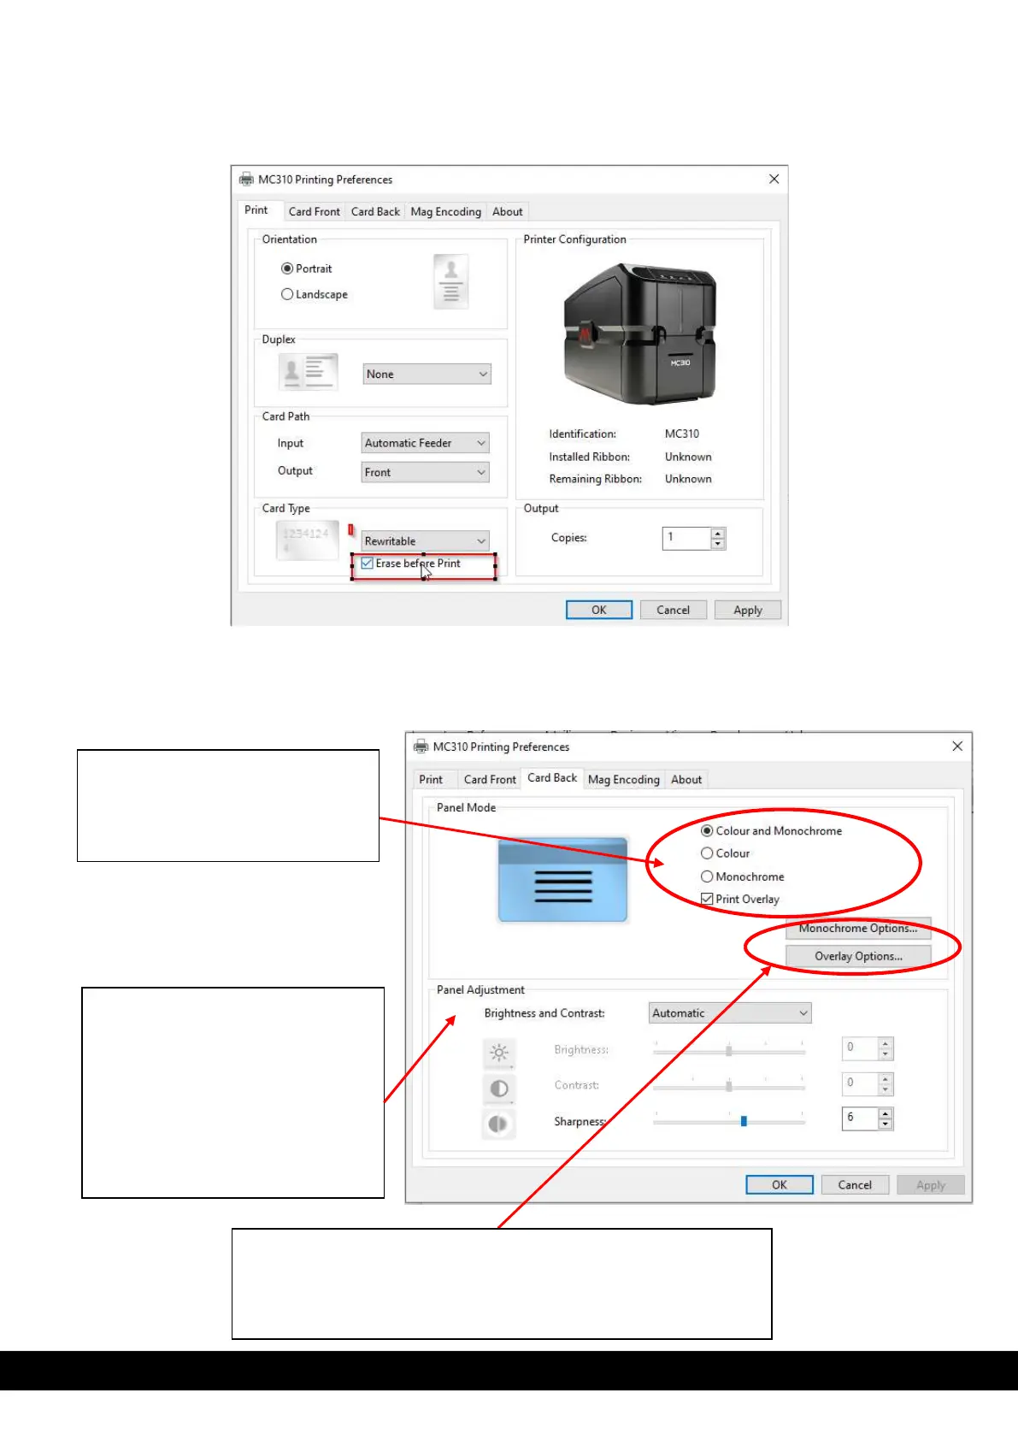
Task: Click Apply in the upper dialog
Action: [748, 610]
